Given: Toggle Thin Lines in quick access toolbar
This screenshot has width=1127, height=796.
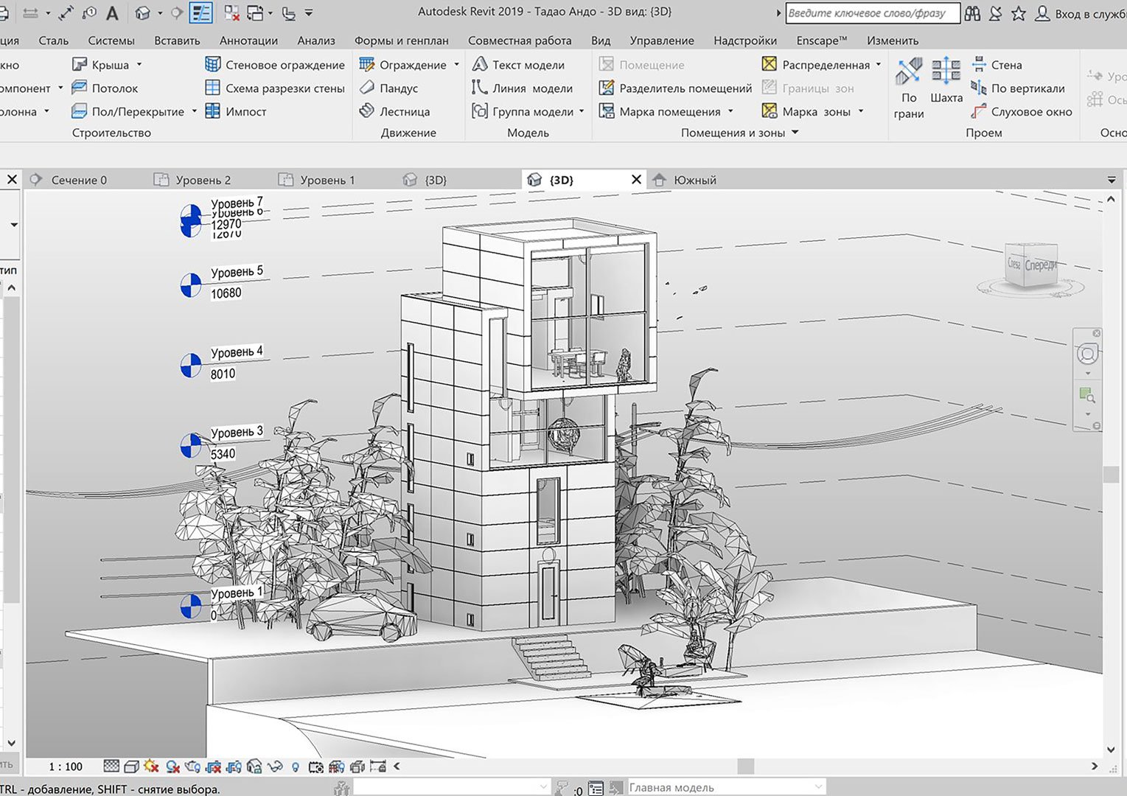Looking at the screenshot, I should pyautogui.click(x=200, y=13).
